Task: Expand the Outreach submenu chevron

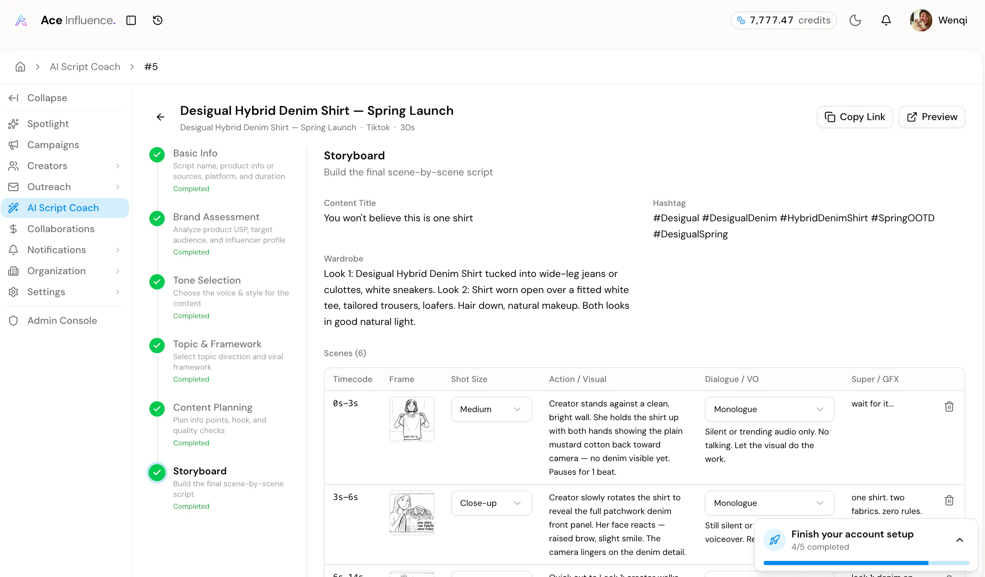Action: point(118,187)
